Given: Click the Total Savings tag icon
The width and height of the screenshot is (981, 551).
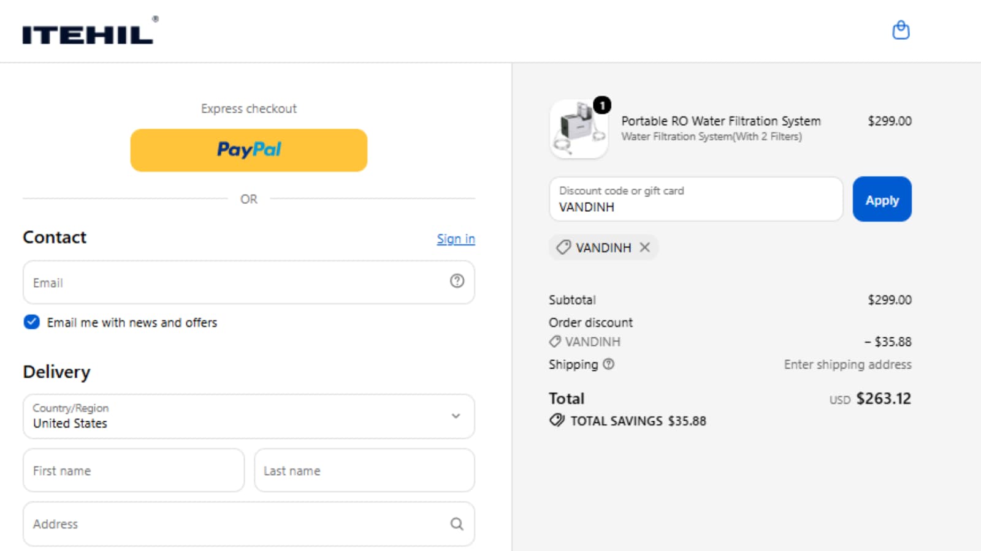Looking at the screenshot, I should point(557,420).
